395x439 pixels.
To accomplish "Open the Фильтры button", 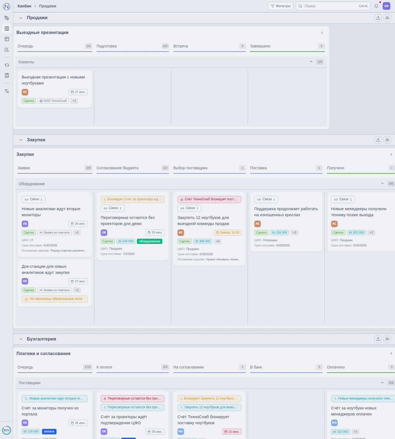I will coord(281,6).
